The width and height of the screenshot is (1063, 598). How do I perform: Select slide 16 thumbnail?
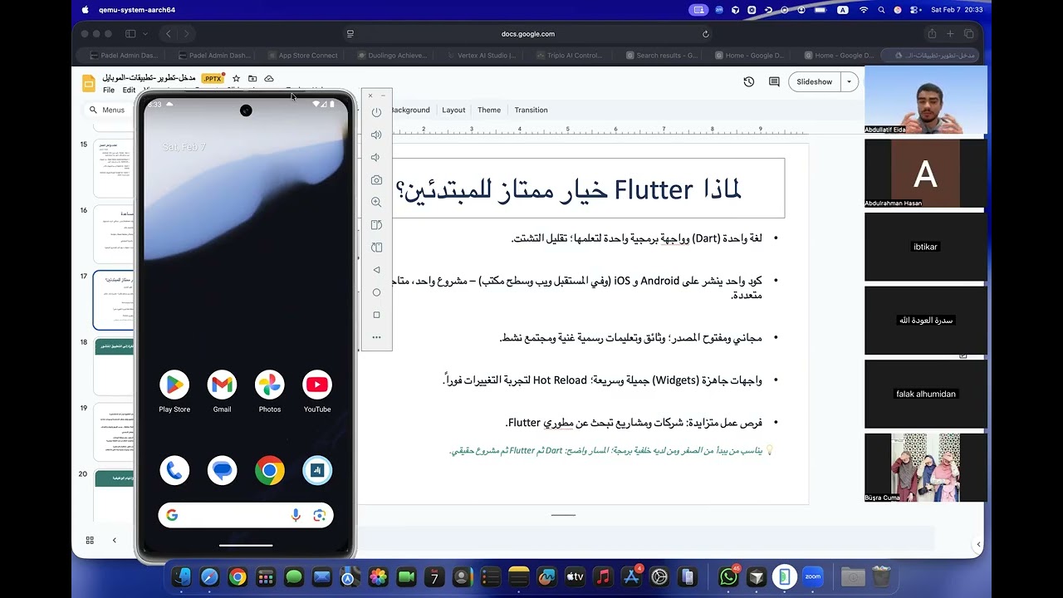coord(115,234)
